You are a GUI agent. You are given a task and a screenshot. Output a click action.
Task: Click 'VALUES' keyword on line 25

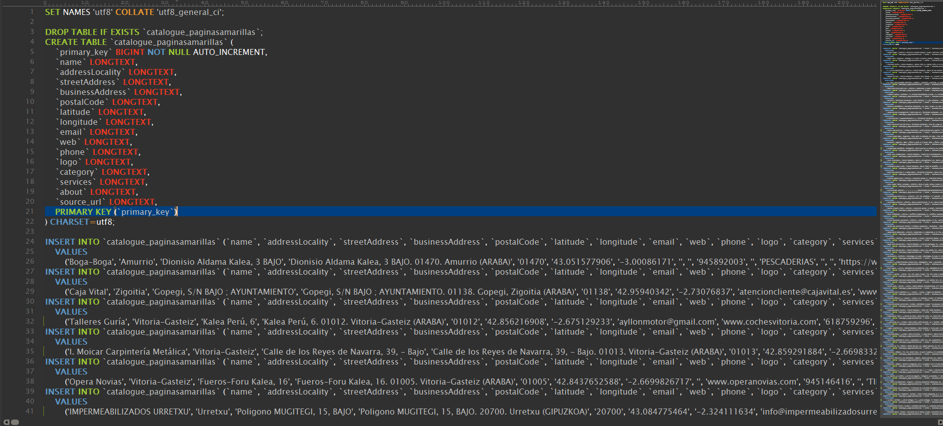pyautogui.click(x=71, y=252)
